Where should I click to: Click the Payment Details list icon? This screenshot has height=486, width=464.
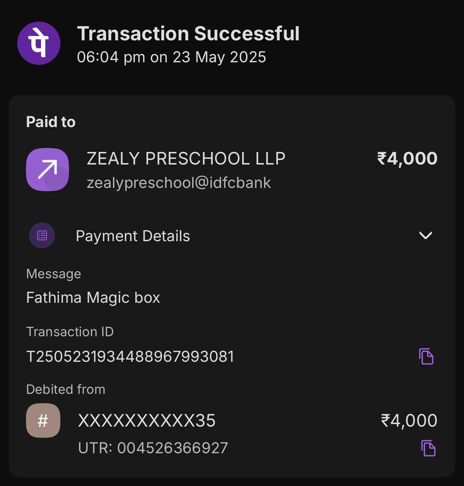[42, 235]
